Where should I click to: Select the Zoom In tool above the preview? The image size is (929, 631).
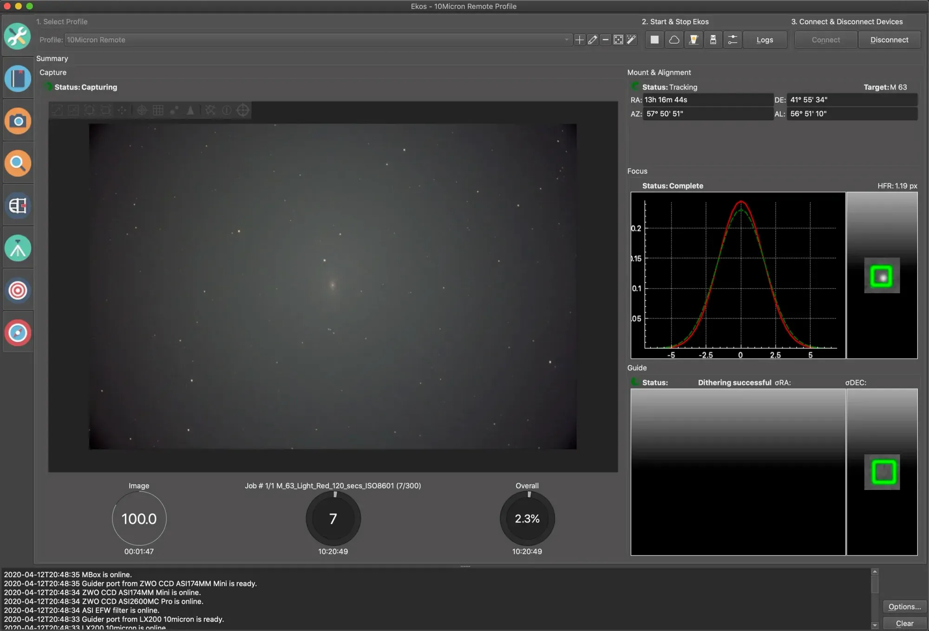tap(57, 110)
